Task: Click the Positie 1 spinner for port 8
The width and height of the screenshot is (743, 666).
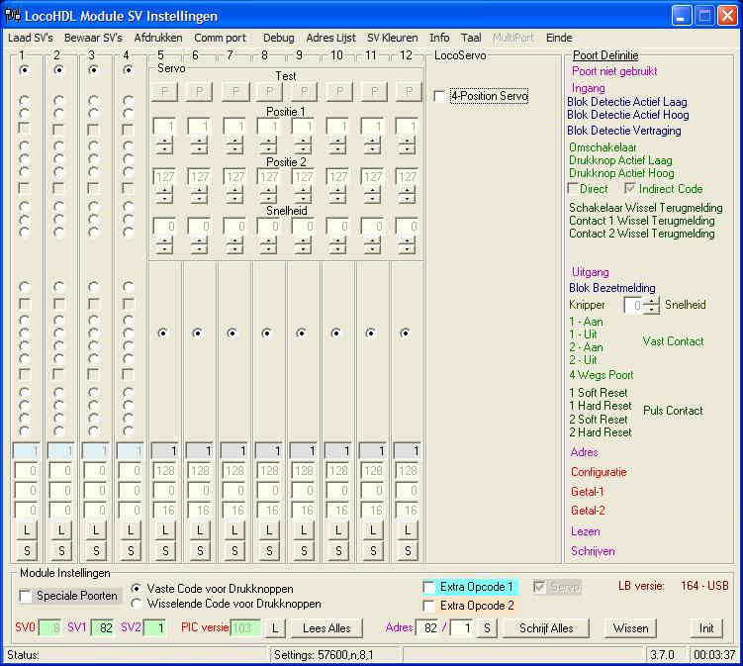Action: [x=269, y=145]
